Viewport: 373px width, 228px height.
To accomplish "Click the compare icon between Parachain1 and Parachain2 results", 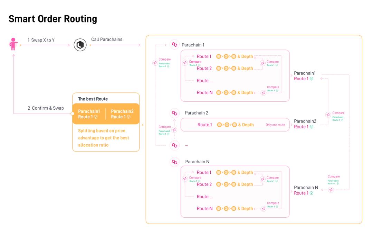I will click(328, 115).
